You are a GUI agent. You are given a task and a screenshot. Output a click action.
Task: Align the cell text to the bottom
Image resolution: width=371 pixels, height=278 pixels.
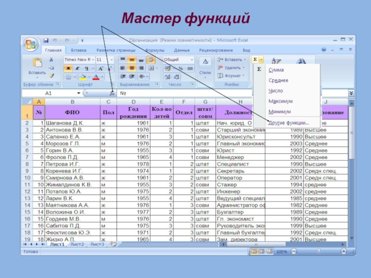coord(141,60)
